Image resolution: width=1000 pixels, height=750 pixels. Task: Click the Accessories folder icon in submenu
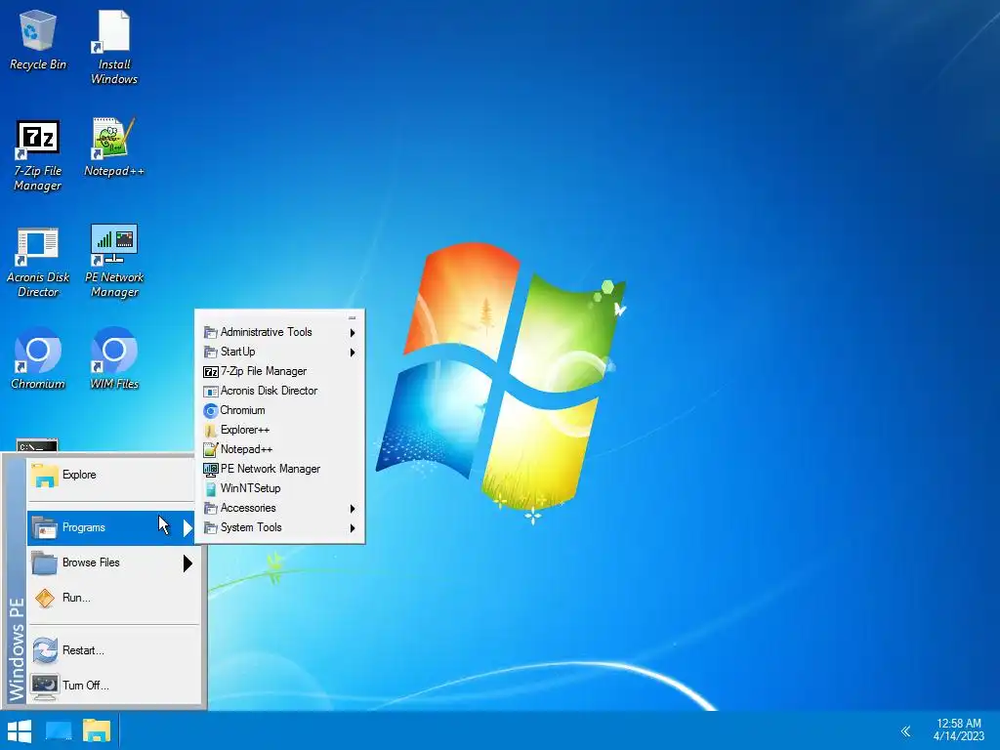(211, 508)
